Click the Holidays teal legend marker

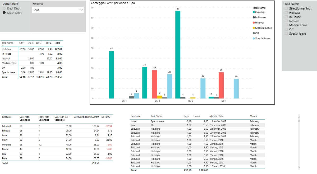(254, 12)
